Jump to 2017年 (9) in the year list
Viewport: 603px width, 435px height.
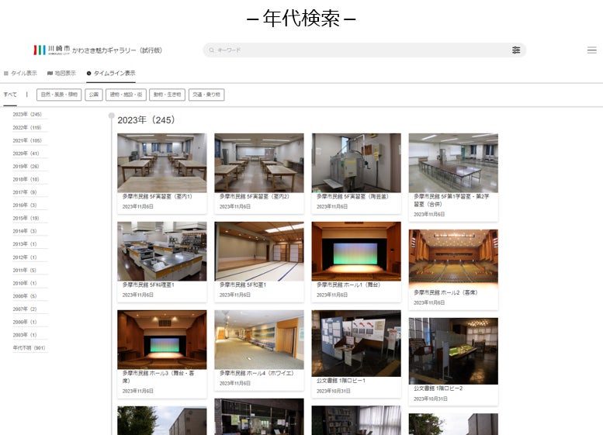(25, 192)
